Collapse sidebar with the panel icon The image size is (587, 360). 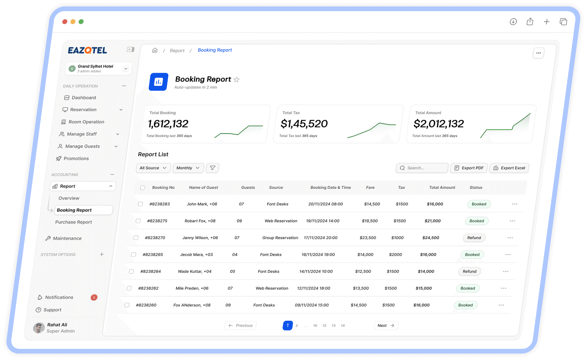[x=130, y=50]
